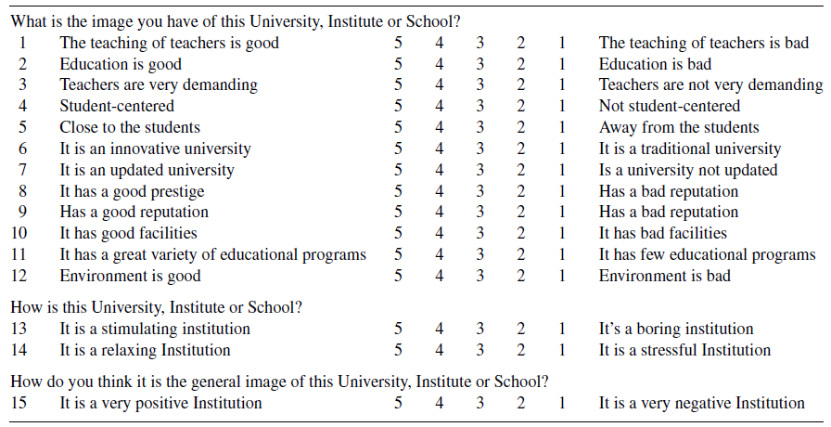
Task: Click item number 15 in the list
Action: (x=19, y=403)
